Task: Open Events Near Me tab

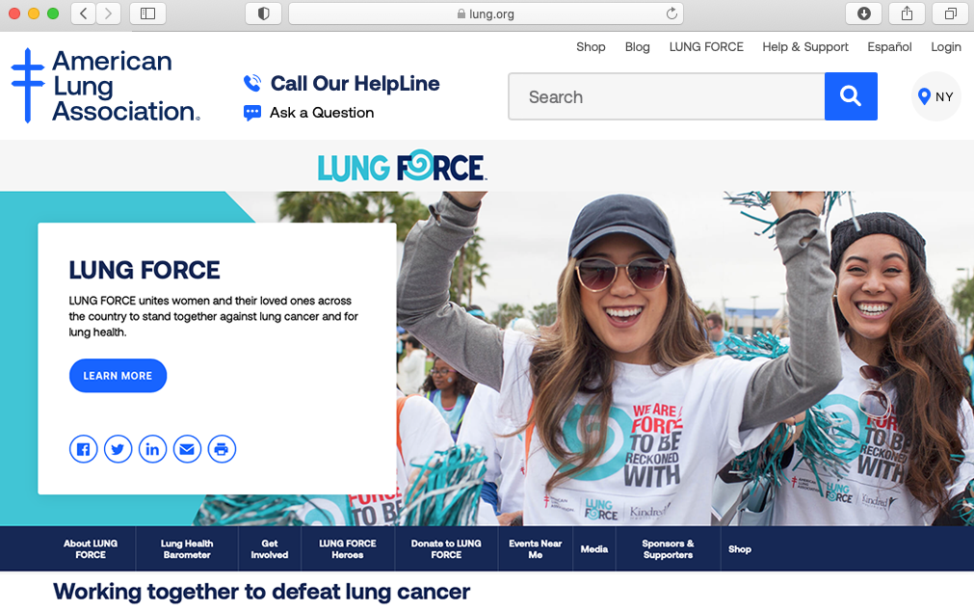Action: pos(536,549)
